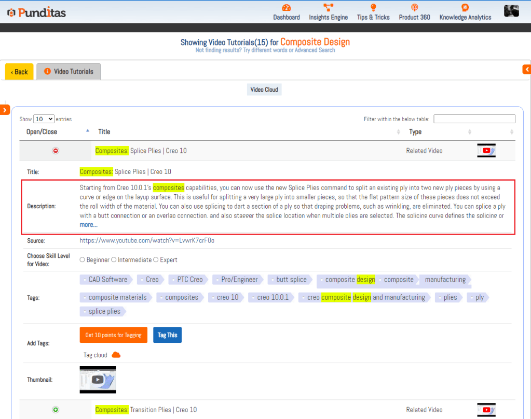This screenshot has height=419, width=531.
Task: Click the table filter input field
Action: point(474,119)
